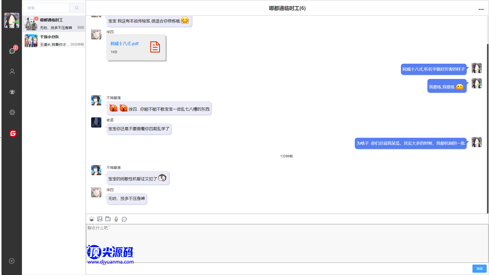489x275 pixels.
Task: Click the voice microphone icon
Action: coord(116,219)
